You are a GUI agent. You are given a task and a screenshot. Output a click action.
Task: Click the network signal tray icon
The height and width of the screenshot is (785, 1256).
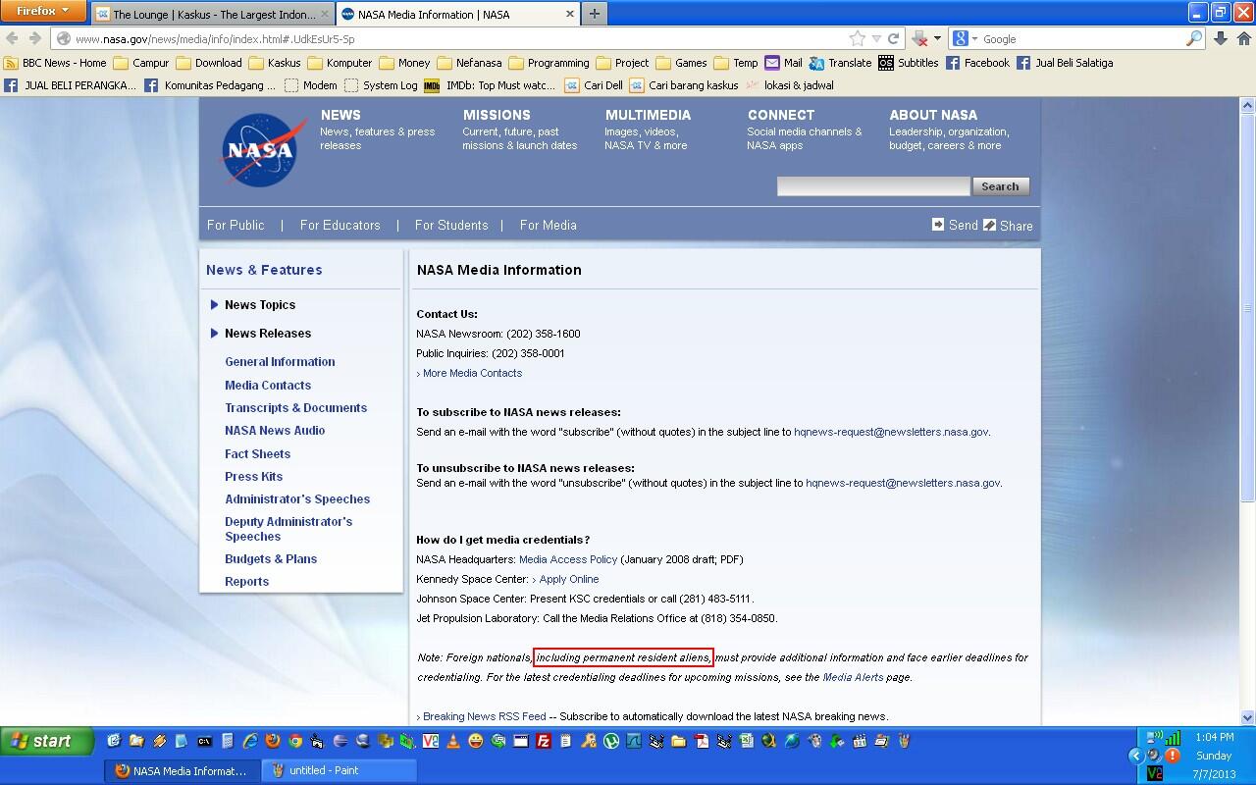(x=1172, y=738)
